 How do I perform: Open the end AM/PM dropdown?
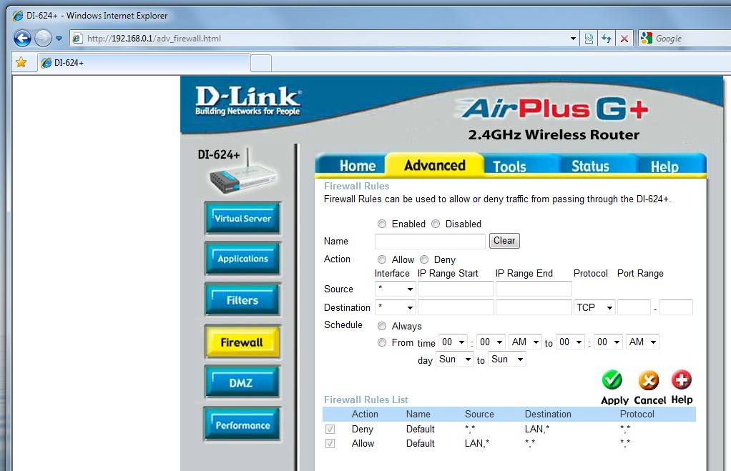pos(642,342)
